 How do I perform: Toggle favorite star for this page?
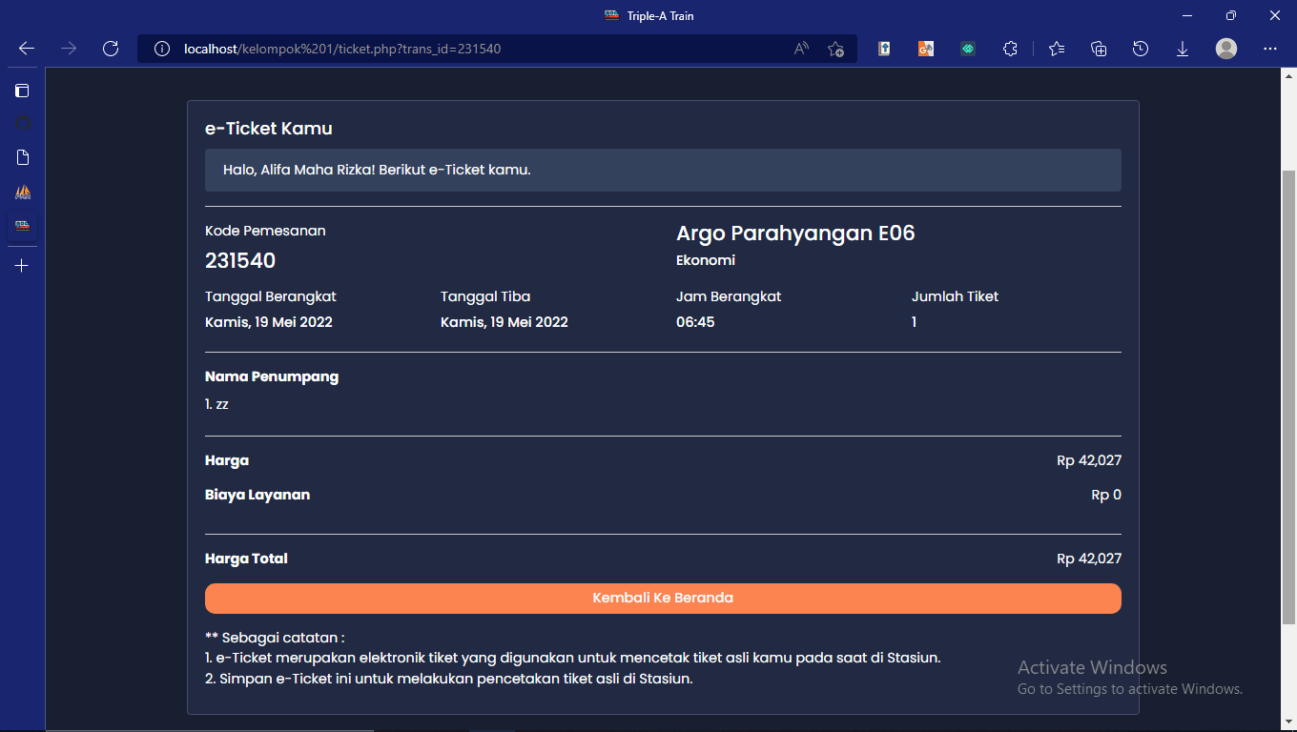tap(836, 48)
